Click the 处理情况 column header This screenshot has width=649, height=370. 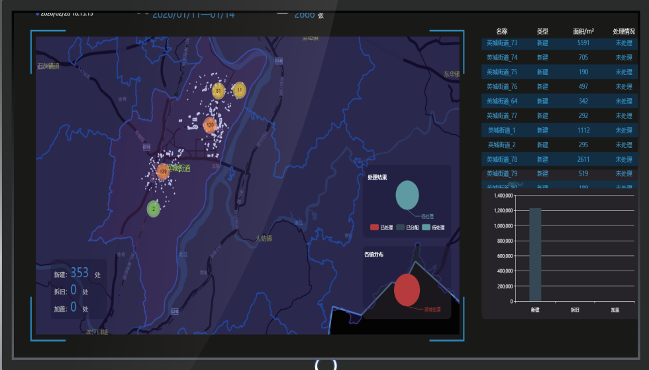(x=624, y=31)
